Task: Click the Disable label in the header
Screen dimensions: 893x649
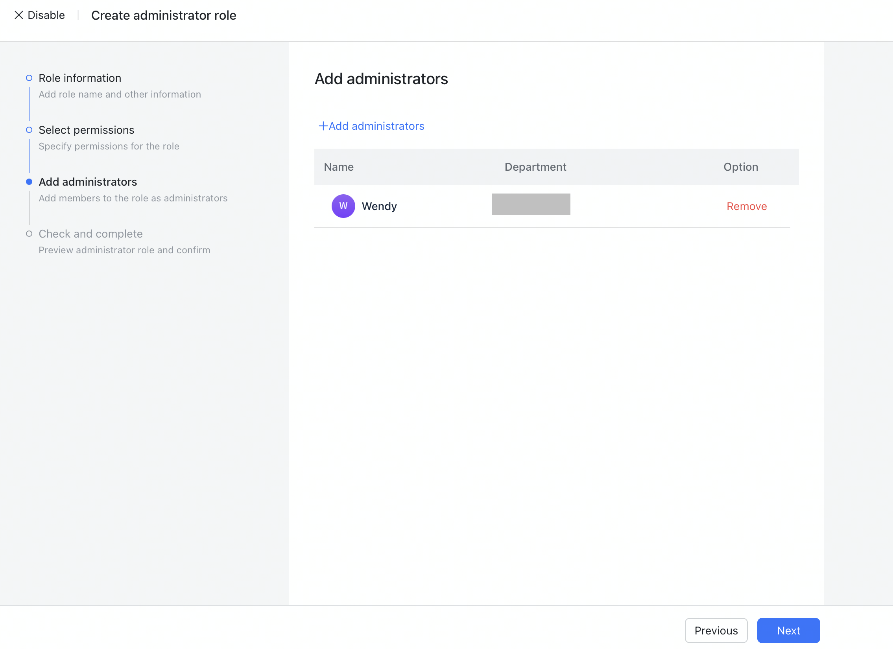Action: pos(46,15)
